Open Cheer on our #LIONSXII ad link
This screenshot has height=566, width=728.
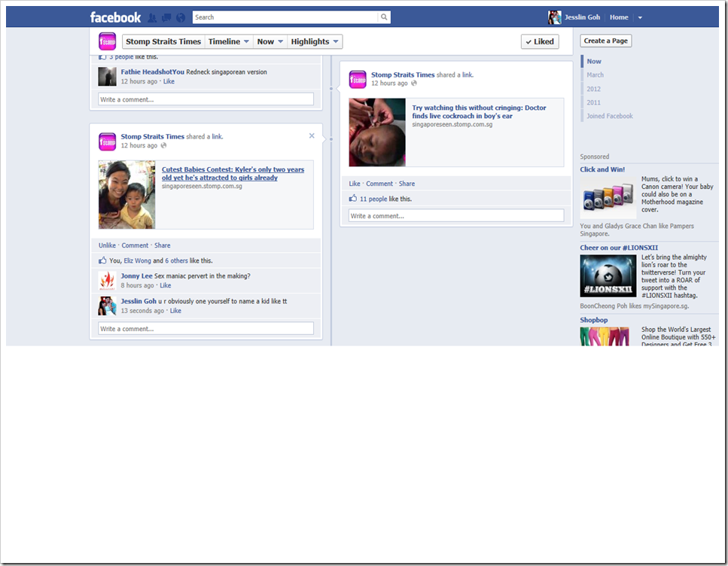(619, 248)
